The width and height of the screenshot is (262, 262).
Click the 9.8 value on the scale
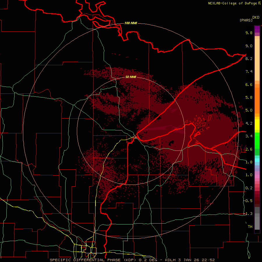(x=249, y=33)
